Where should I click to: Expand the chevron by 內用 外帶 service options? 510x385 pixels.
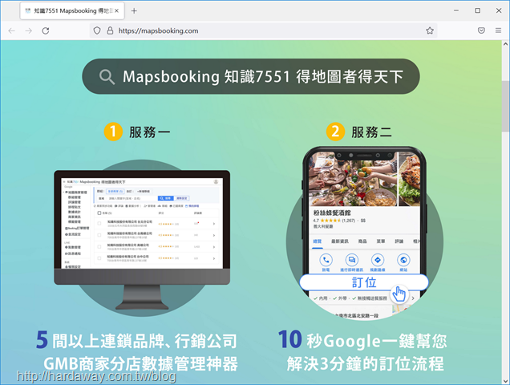pyautogui.click(x=413, y=298)
